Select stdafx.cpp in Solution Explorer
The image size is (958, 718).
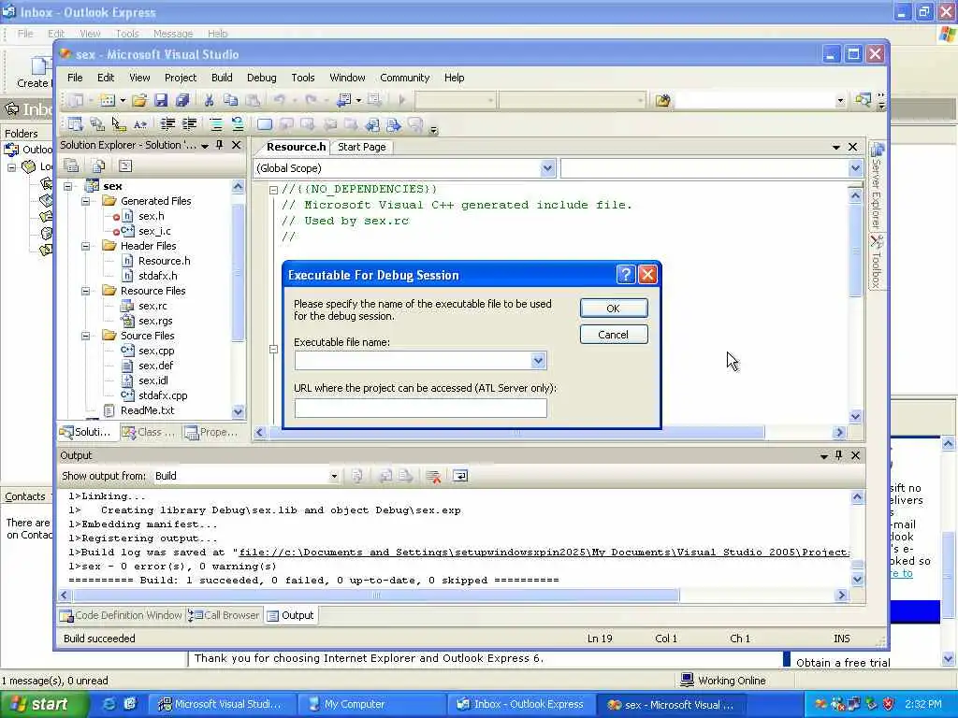[163, 395]
